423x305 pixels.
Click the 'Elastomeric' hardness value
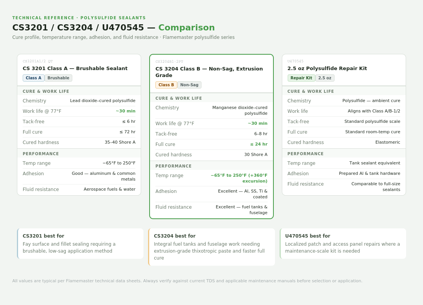coord(388,142)
